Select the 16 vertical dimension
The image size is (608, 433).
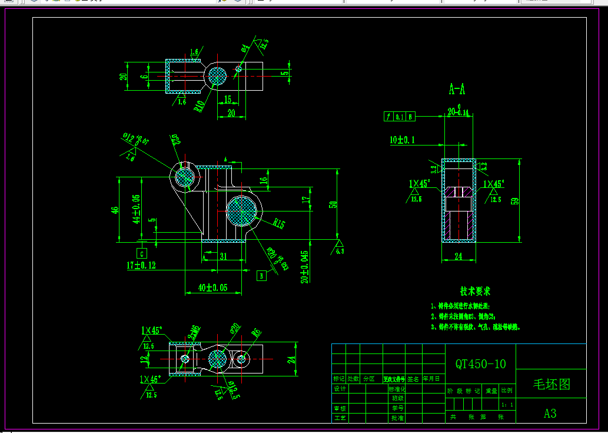pyautogui.click(x=263, y=180)
